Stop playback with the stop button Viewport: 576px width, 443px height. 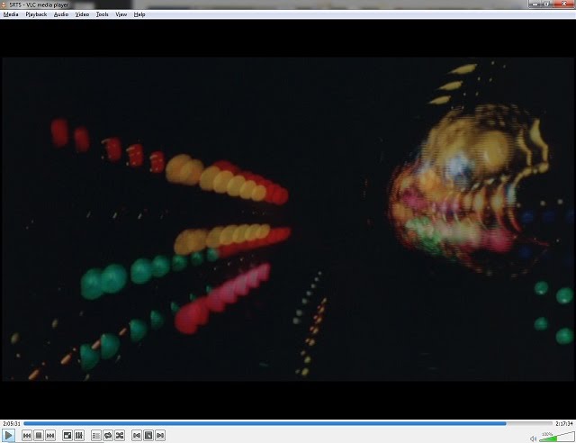click(39, 436)
